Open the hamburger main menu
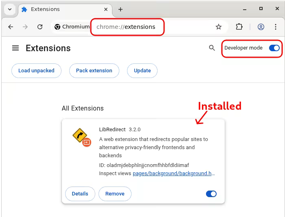285x217 pixels. pos(15,48)
